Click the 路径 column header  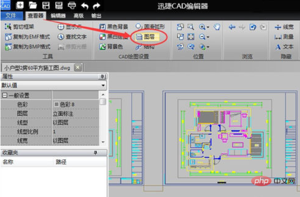[61, 162]
